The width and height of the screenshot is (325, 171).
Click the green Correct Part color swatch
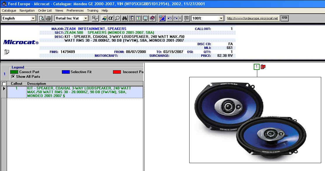click(14, 72)
